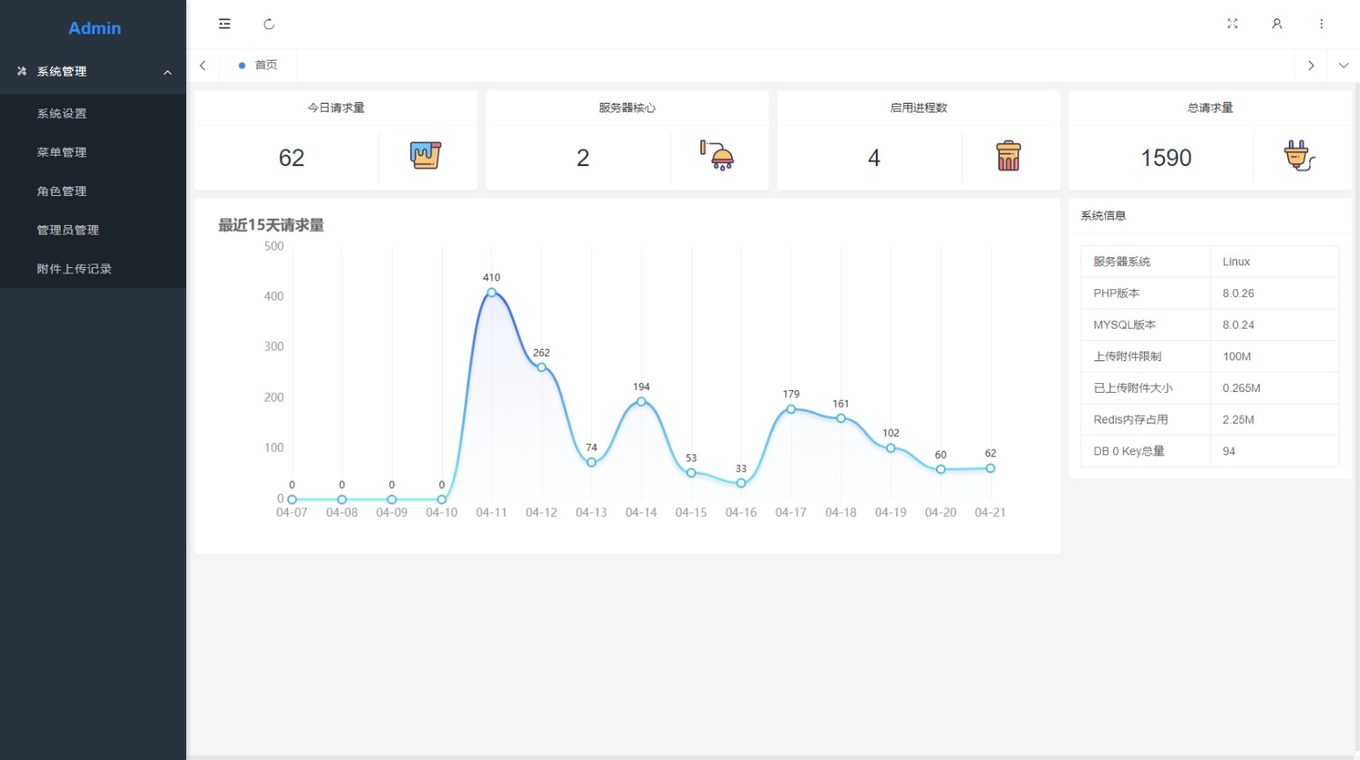1360x760 pixels.
Task: Open the user profile icon
Action: [1277, 24]
